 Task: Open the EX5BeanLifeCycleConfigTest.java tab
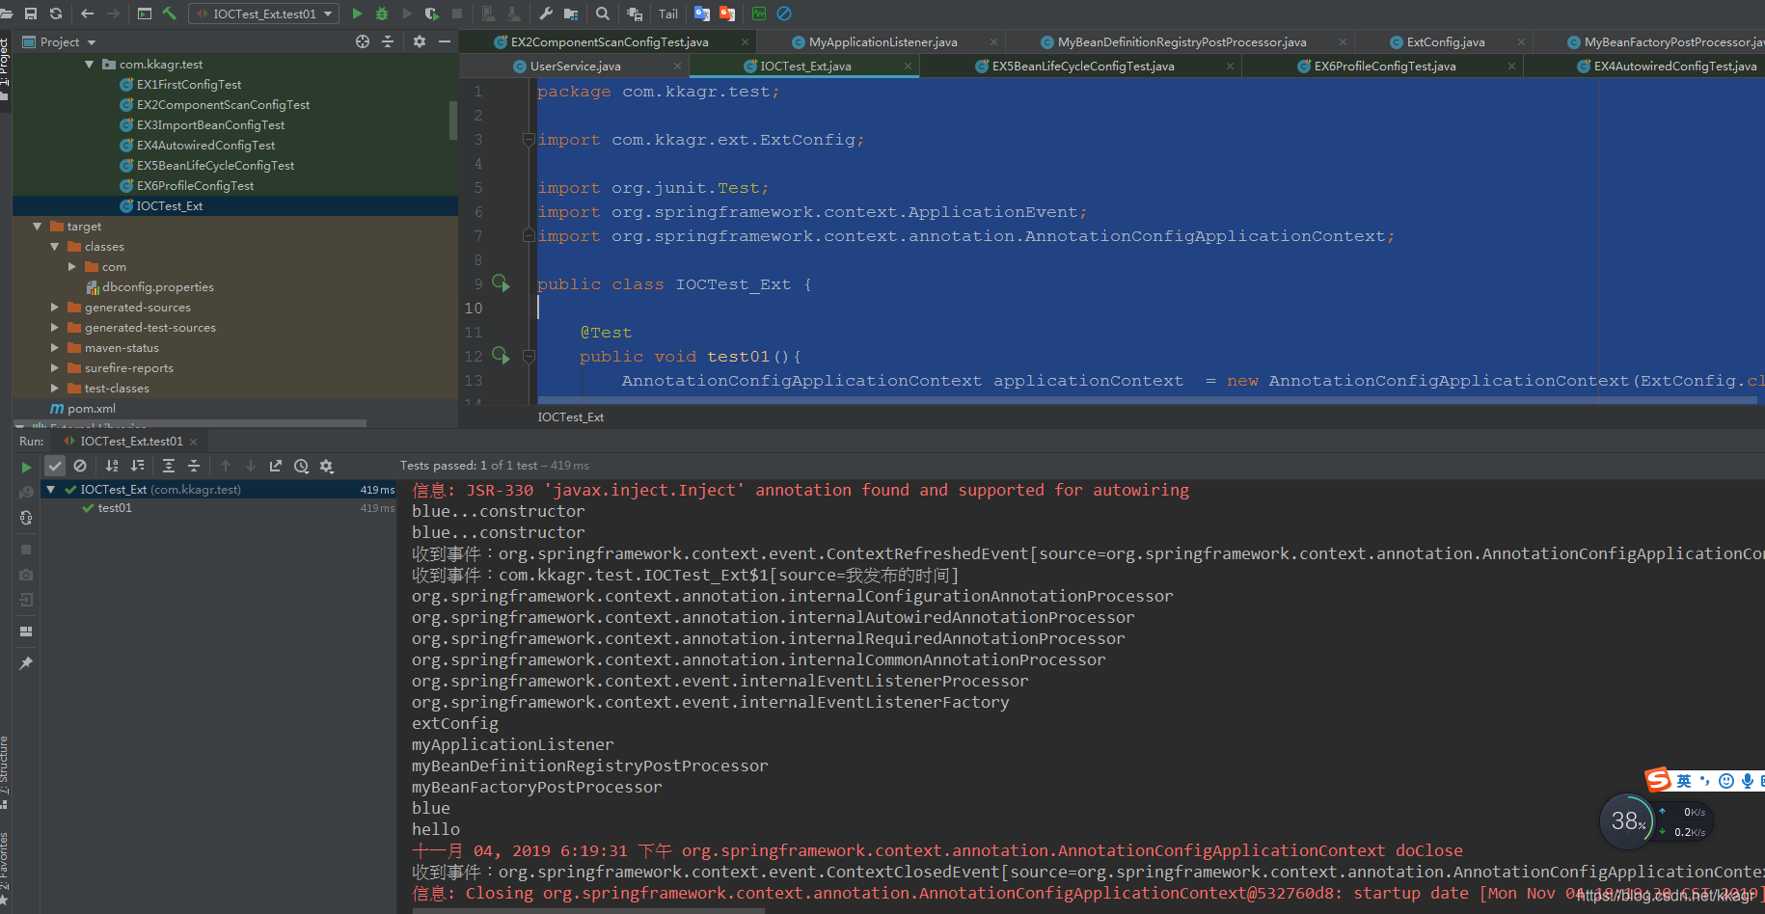pos(1083,66)
